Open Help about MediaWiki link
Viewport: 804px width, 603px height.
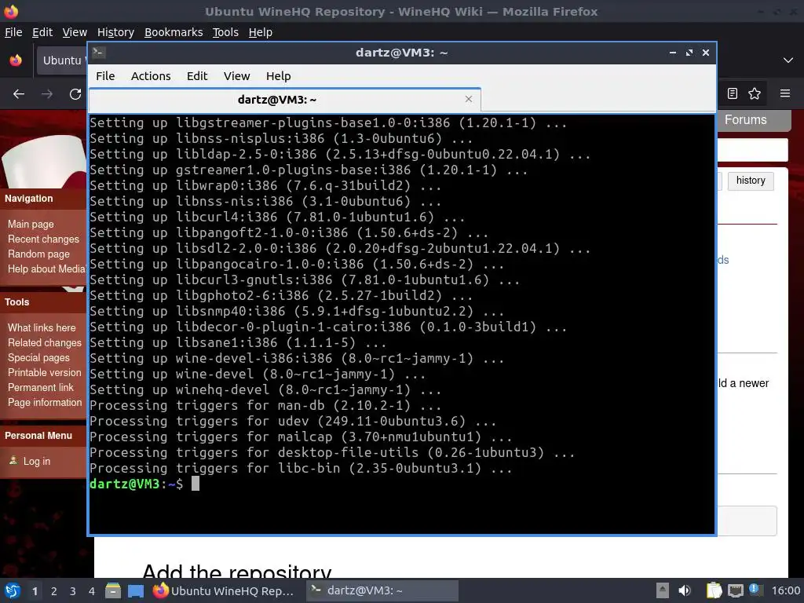(46, 269)
